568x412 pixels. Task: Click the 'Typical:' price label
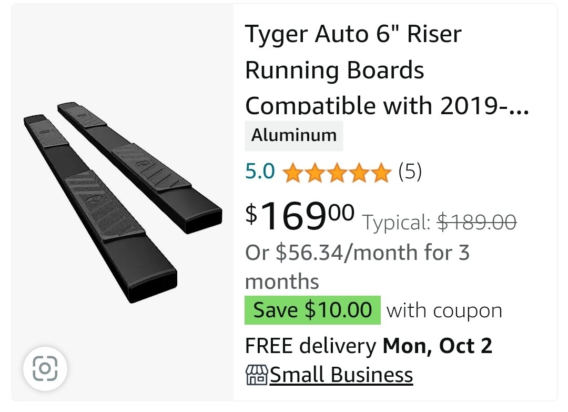point(397,223)
